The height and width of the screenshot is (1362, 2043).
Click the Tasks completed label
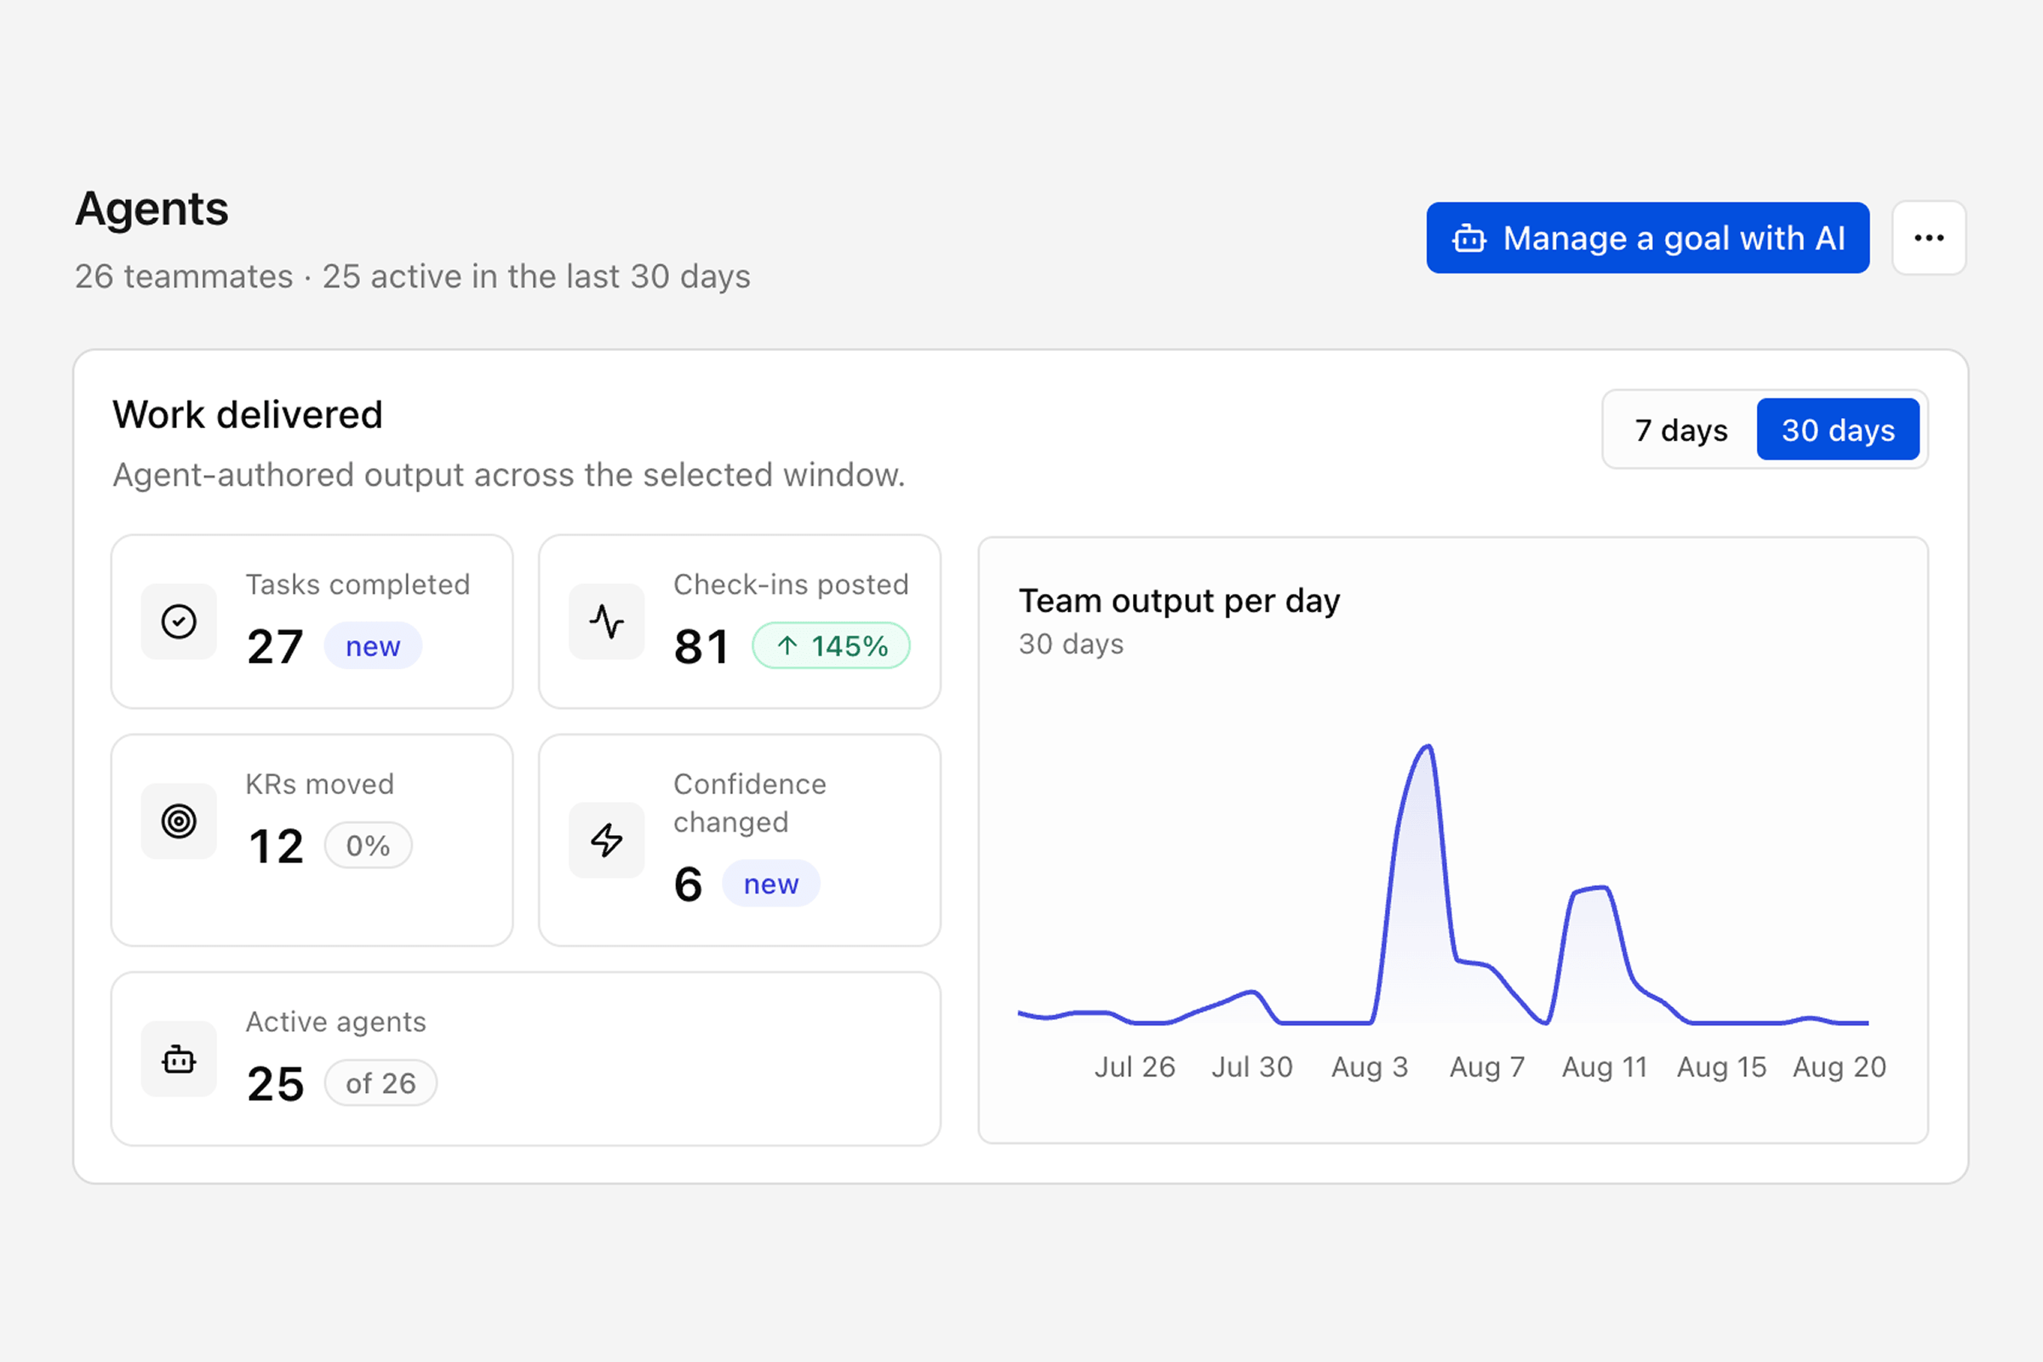pyautogui.click(x=358, y=585)
